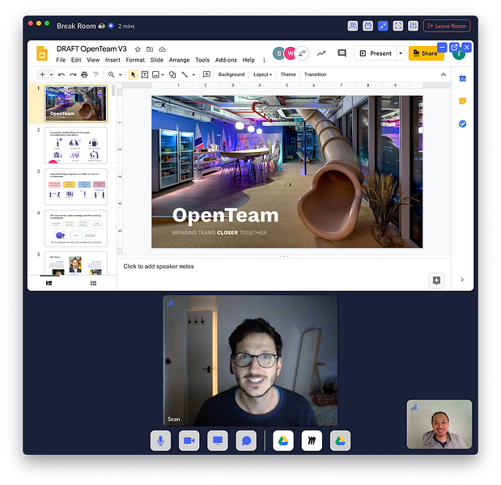Expand the Present options dropdown arrow
The height and width of the screenshot is (485, 501).
point(401,53)
